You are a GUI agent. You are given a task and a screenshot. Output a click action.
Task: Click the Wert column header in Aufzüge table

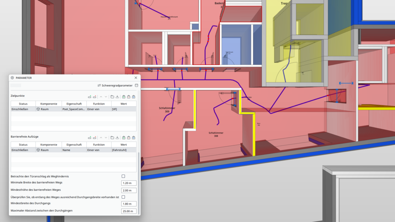123,145
